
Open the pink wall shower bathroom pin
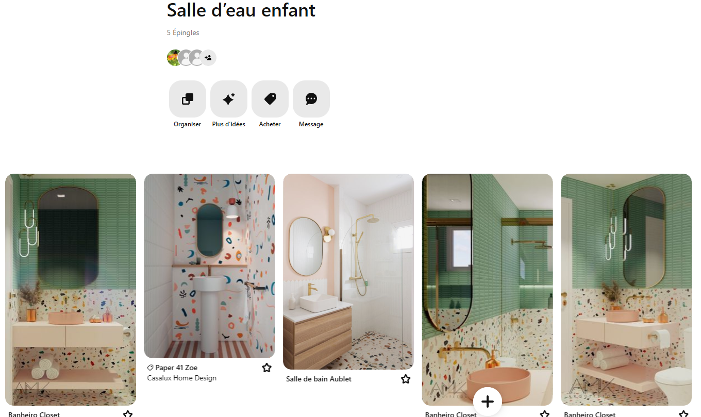pyautogui.click(x=348, y=272)
